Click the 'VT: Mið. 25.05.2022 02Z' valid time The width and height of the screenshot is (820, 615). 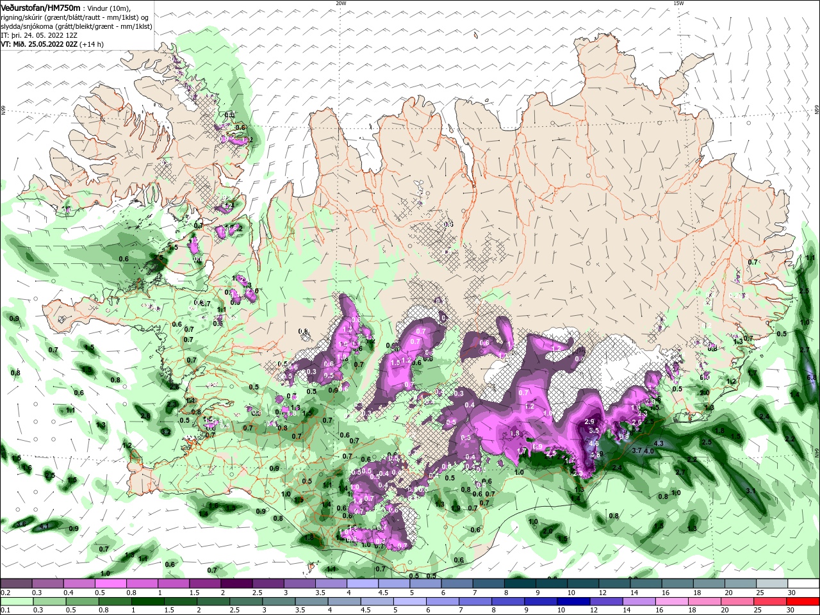pos(40,44)
